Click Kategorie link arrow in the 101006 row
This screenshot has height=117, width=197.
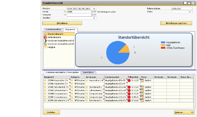[x=72, y=84]
